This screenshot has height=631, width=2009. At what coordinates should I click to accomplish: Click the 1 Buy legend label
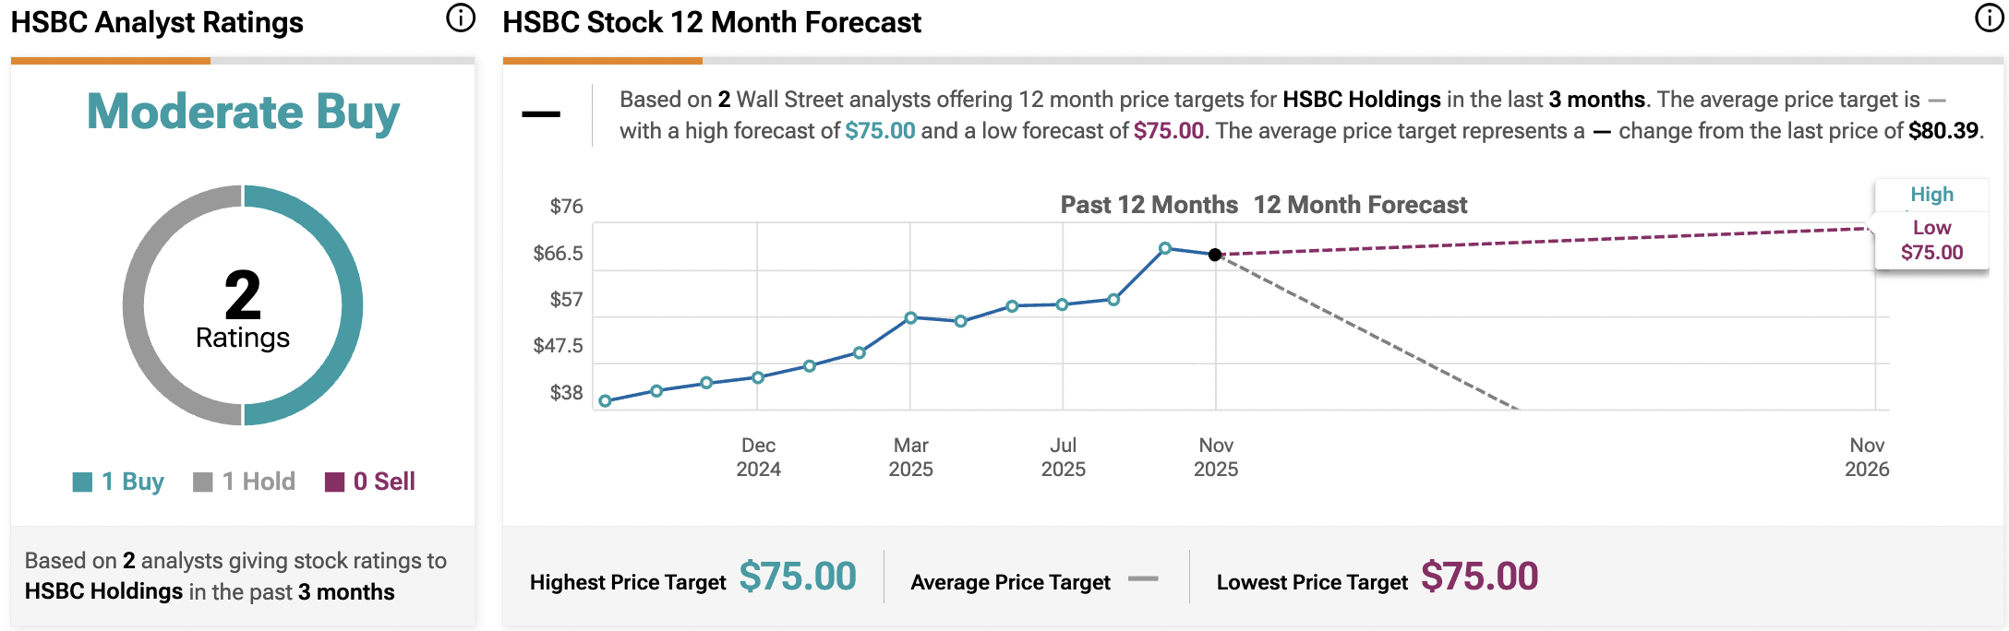[x=133, y=482]
